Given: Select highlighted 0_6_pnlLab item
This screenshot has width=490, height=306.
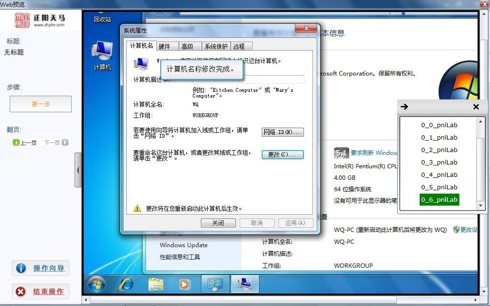Looking at the screenshot, I should pyautogui.click(x=439, y=199).
